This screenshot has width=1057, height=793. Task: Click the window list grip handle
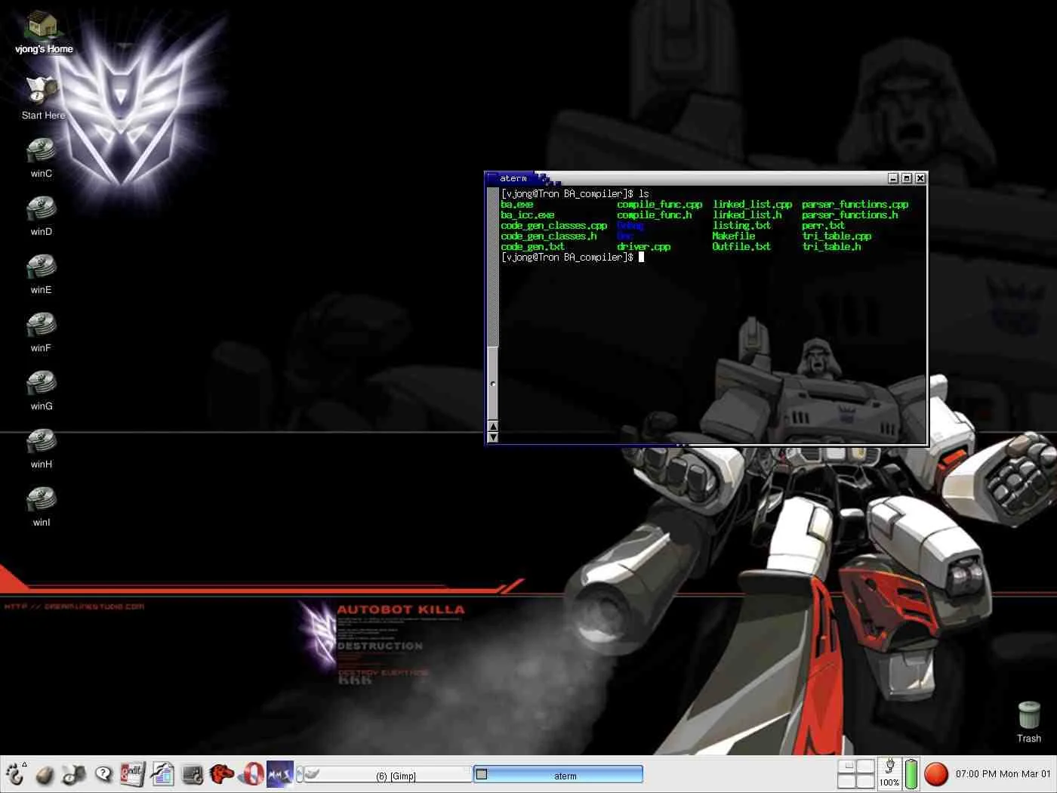[300, 774]
